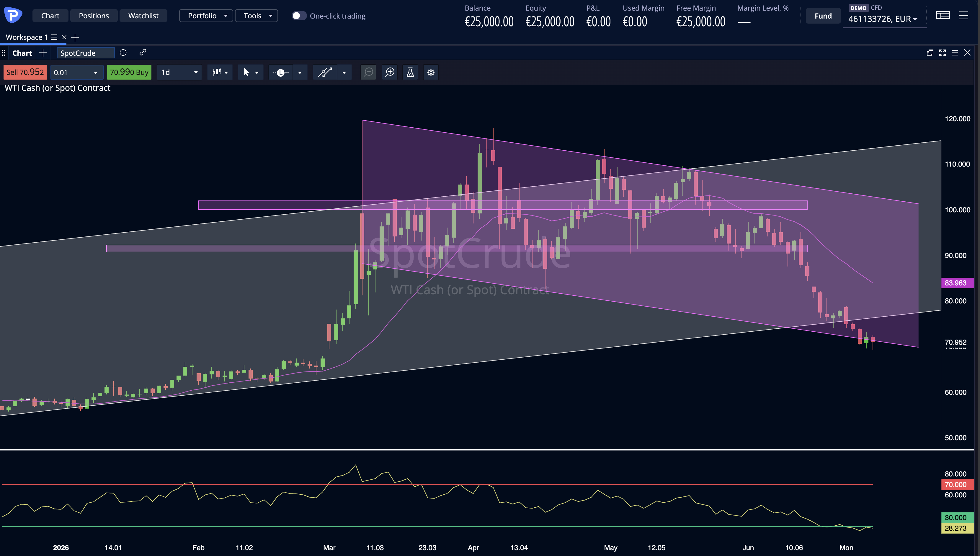
Task: Open the layout switcher icon at top right
Action: (x=943, y=15)
